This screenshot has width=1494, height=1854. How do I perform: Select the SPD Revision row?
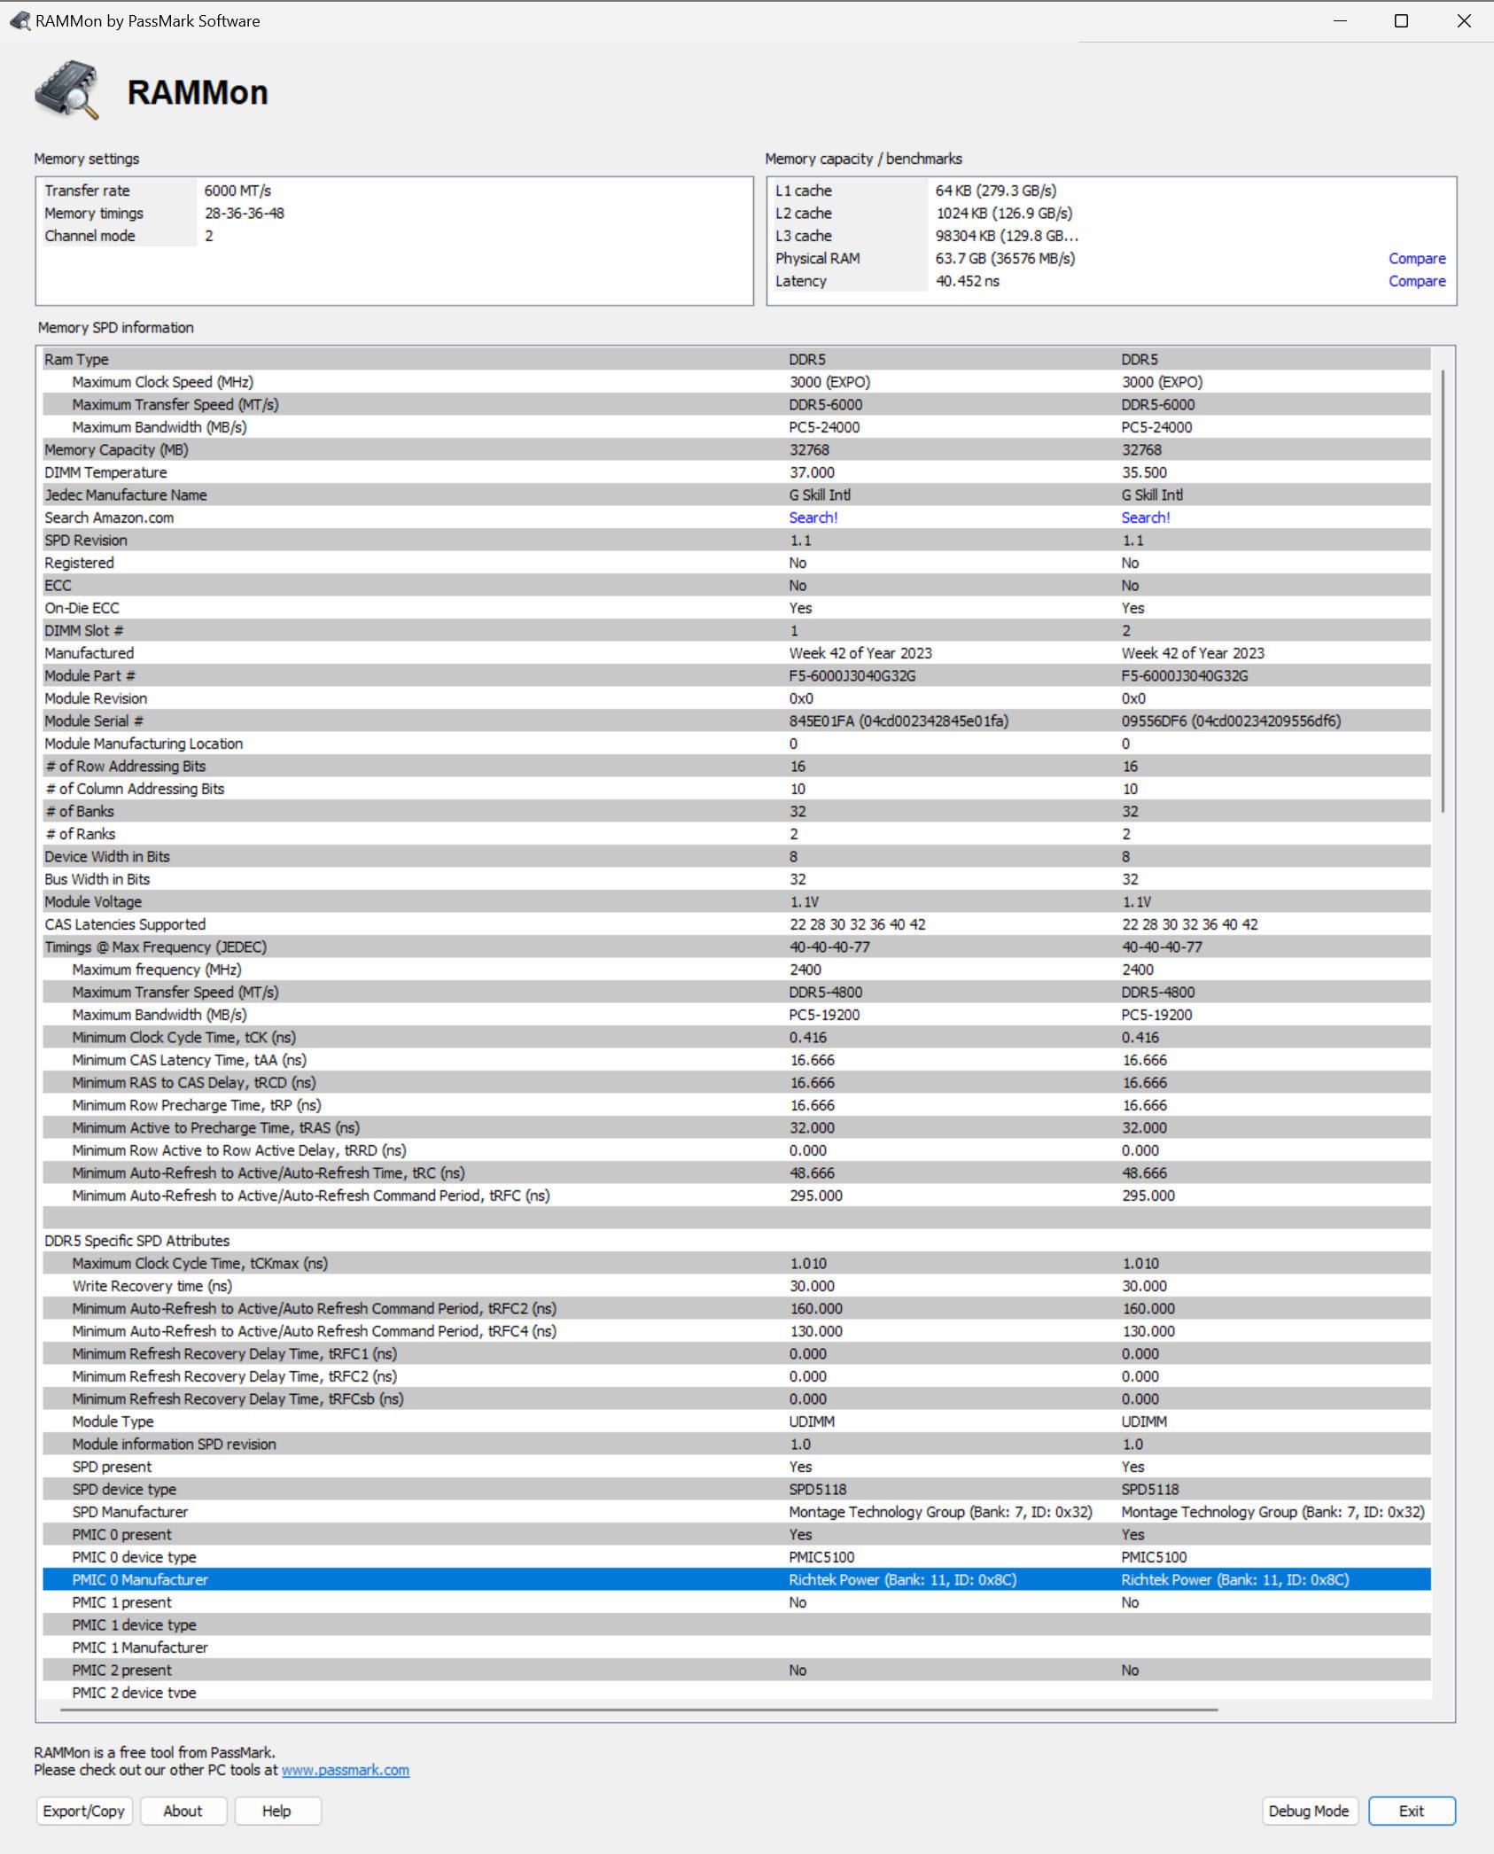[x=736, y=540]
